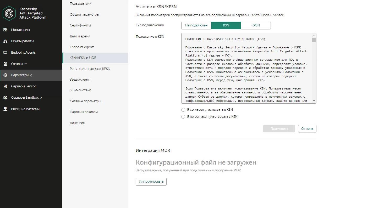The image size is (373, 208).
Task: Click 'Конфигурационный файл не загружен' text
Action: [196, 162]
